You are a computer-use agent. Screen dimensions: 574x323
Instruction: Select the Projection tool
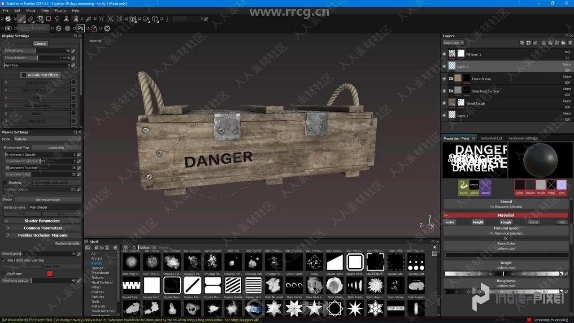(39, 19)
